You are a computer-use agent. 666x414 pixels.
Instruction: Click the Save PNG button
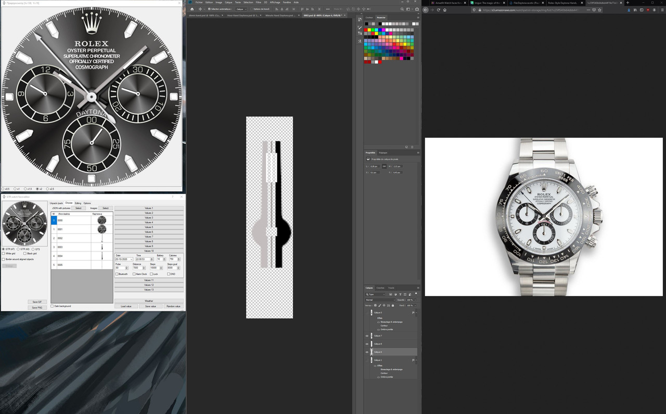(37, 308)
